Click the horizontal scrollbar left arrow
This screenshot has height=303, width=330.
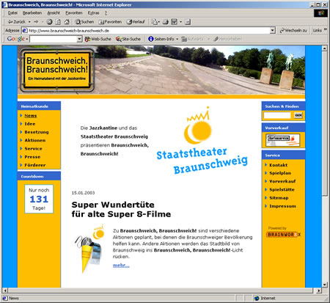[x=5, y=291]
